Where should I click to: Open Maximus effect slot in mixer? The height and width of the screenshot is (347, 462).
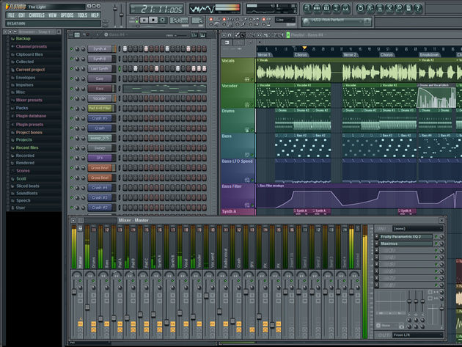pyautogui.click(x=406, y=244)
